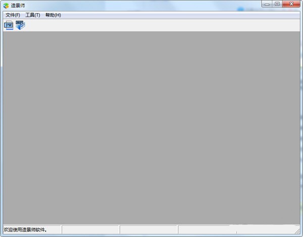Open the 工具(T) menu
The image size is (303, 237).
pos(33,15)
